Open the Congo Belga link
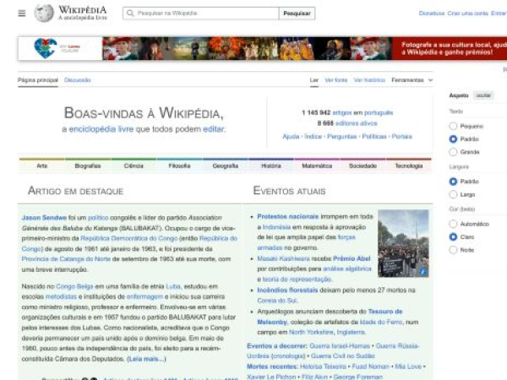507x380 pixels. point(74,286)
